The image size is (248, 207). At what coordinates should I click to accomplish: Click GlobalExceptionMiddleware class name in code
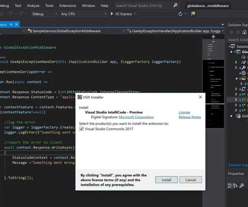pyautogui.click(x=30, y=47)
